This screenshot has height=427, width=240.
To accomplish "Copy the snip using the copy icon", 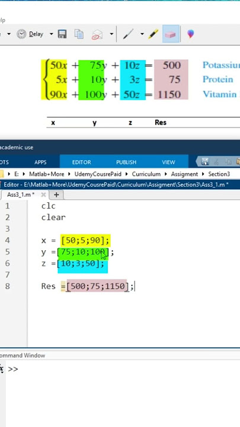I will (x=79, y=34).
